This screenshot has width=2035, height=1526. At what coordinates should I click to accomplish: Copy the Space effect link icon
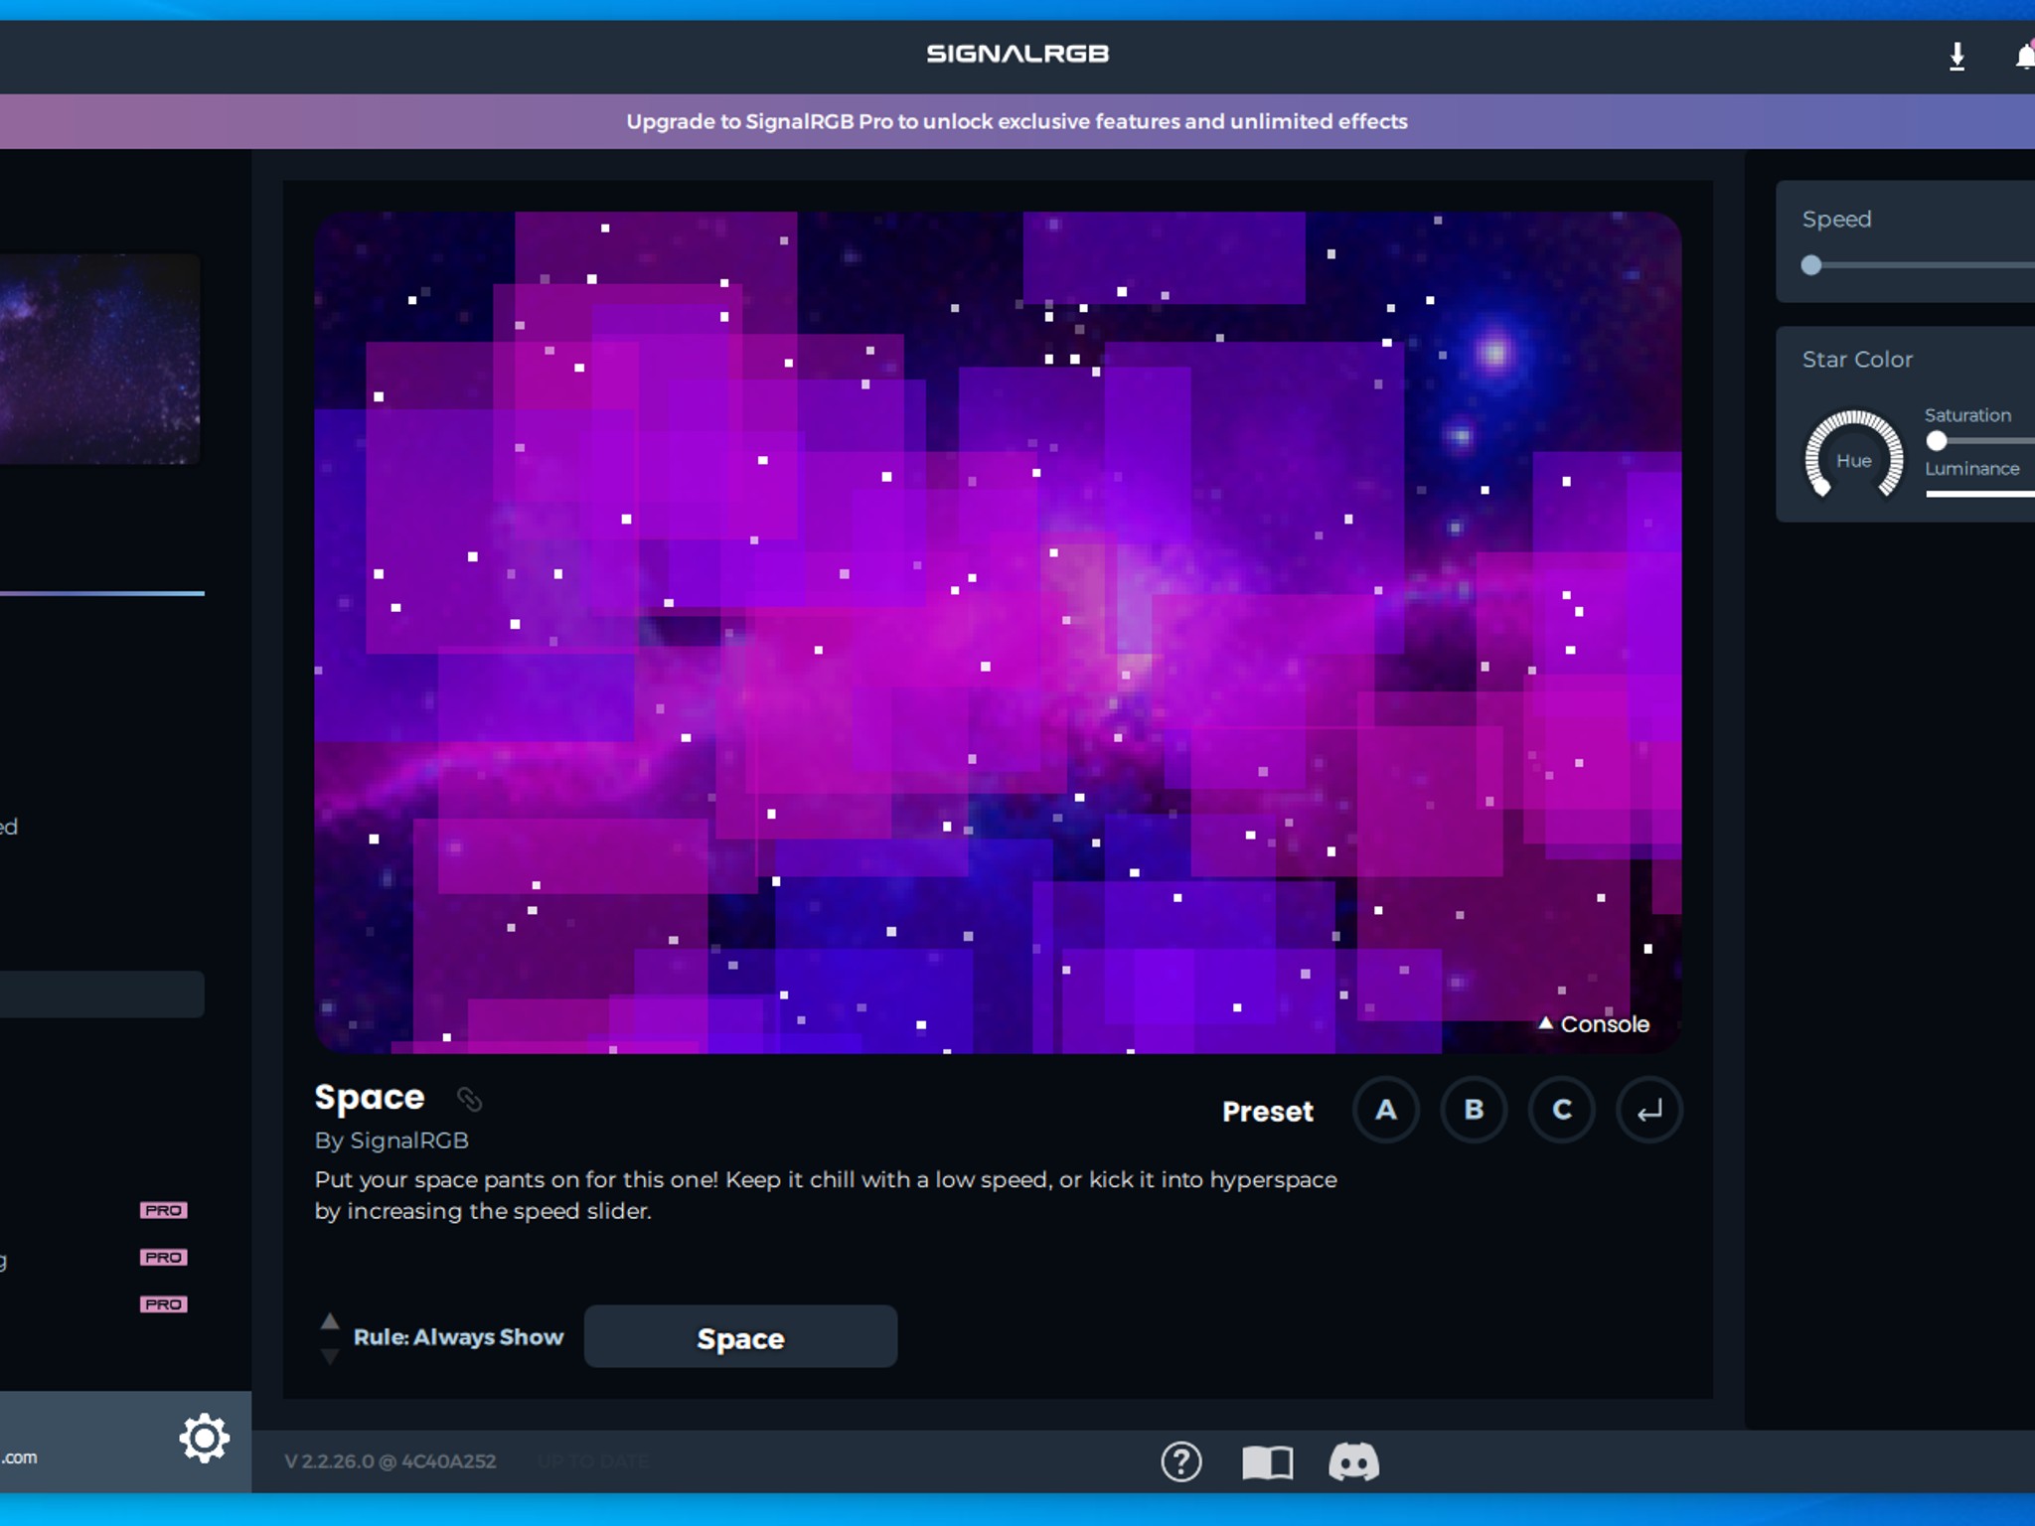469,1099
